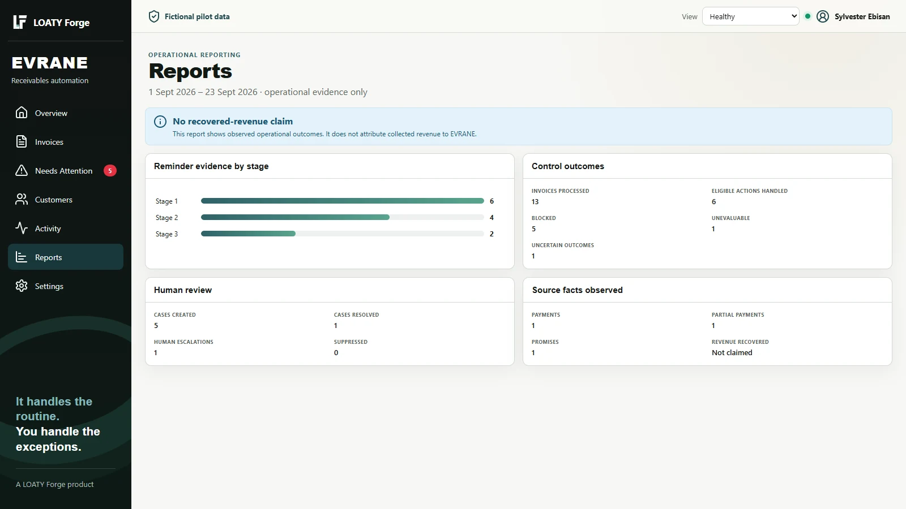Click the A LOATY Forge product footer
Screen dimensions: 906x509
coord(55,484)
